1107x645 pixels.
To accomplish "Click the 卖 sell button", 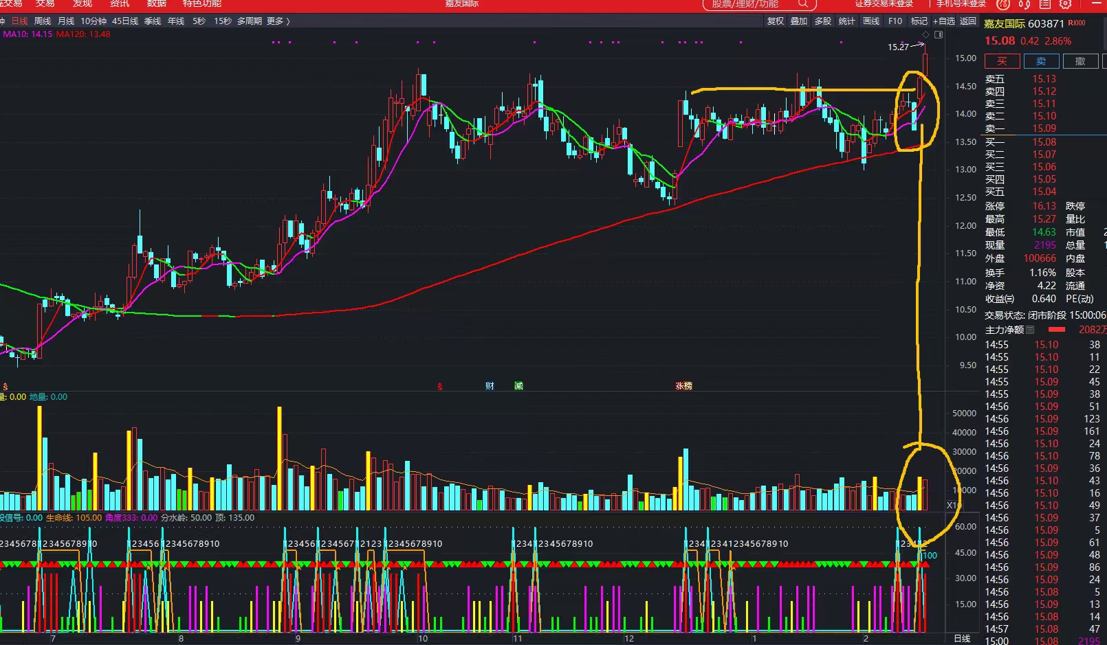I will [x=1041, y=61].
